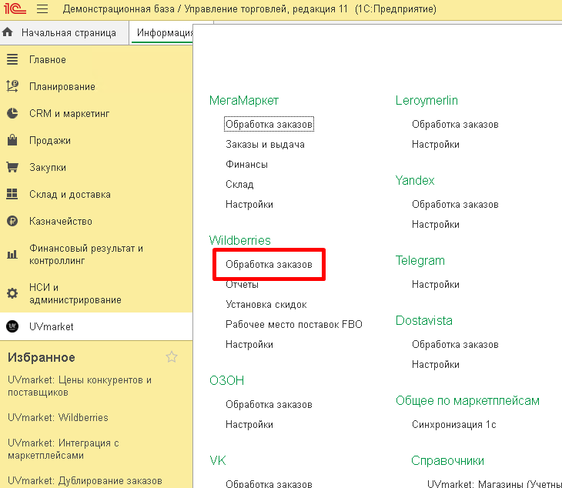Open favorite UVmarket: Wildberries
This screenshot has height=488, width=562.
click(x=58, y=417)
